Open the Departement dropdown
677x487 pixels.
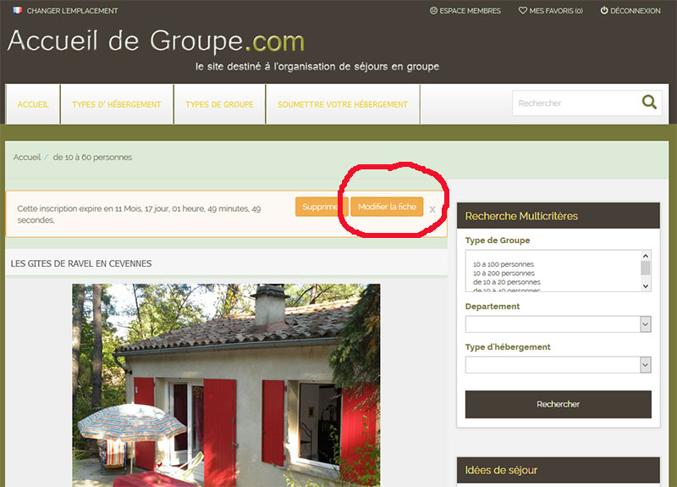coord(558,324)
